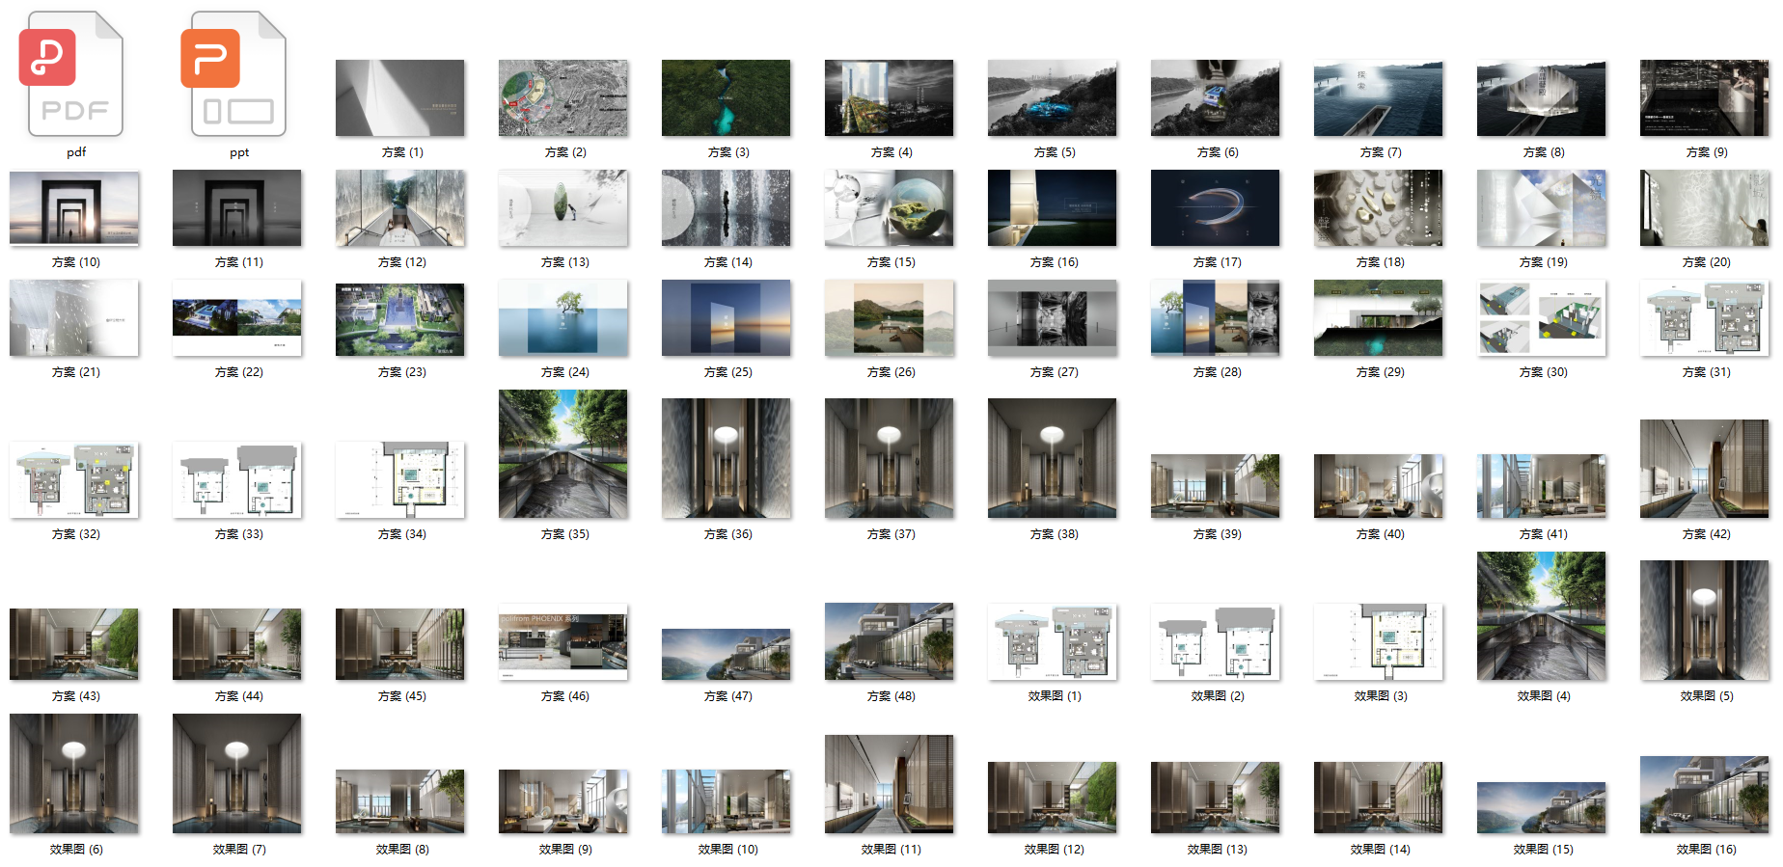
Task: Open the 方案 (1) thumbnail
Action: (399, 97)
